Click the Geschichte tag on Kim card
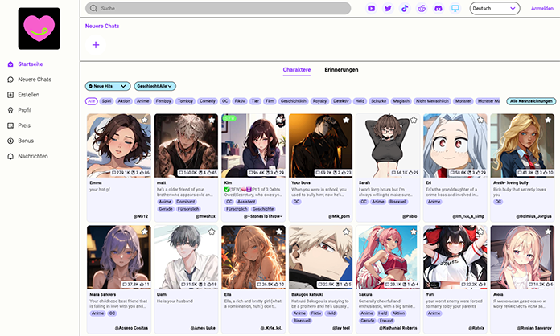 pos(263,209)
